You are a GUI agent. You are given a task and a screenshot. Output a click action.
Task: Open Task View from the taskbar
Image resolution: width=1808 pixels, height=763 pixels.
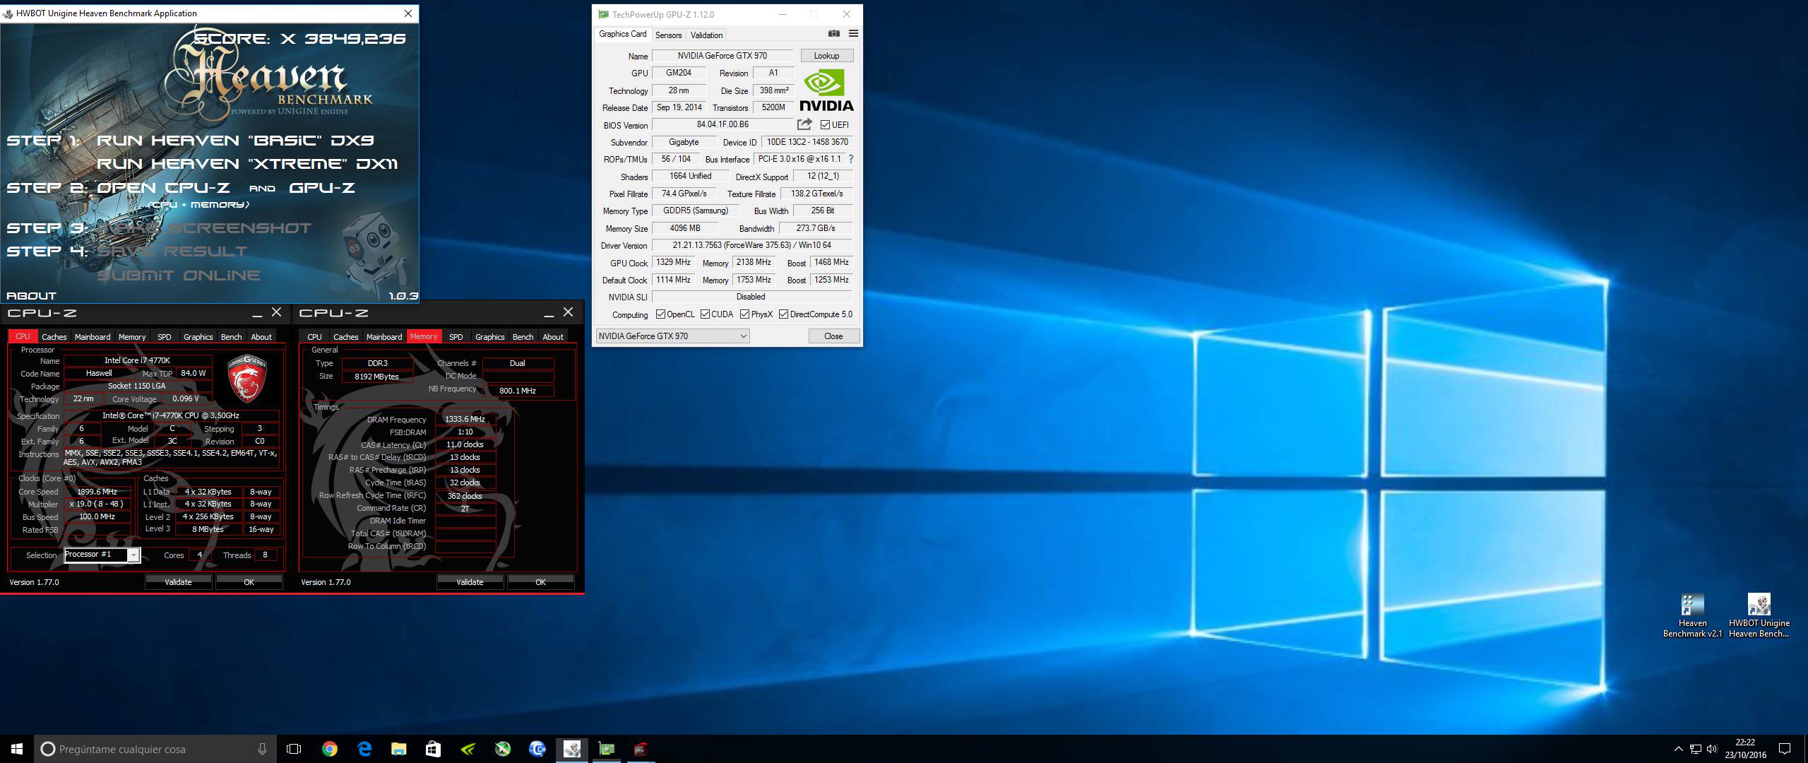coord(294,749)
